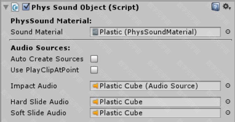Click the Phys Sound Object (Script) title
This screenshot has height=122, width=235.
click(85, 7)
